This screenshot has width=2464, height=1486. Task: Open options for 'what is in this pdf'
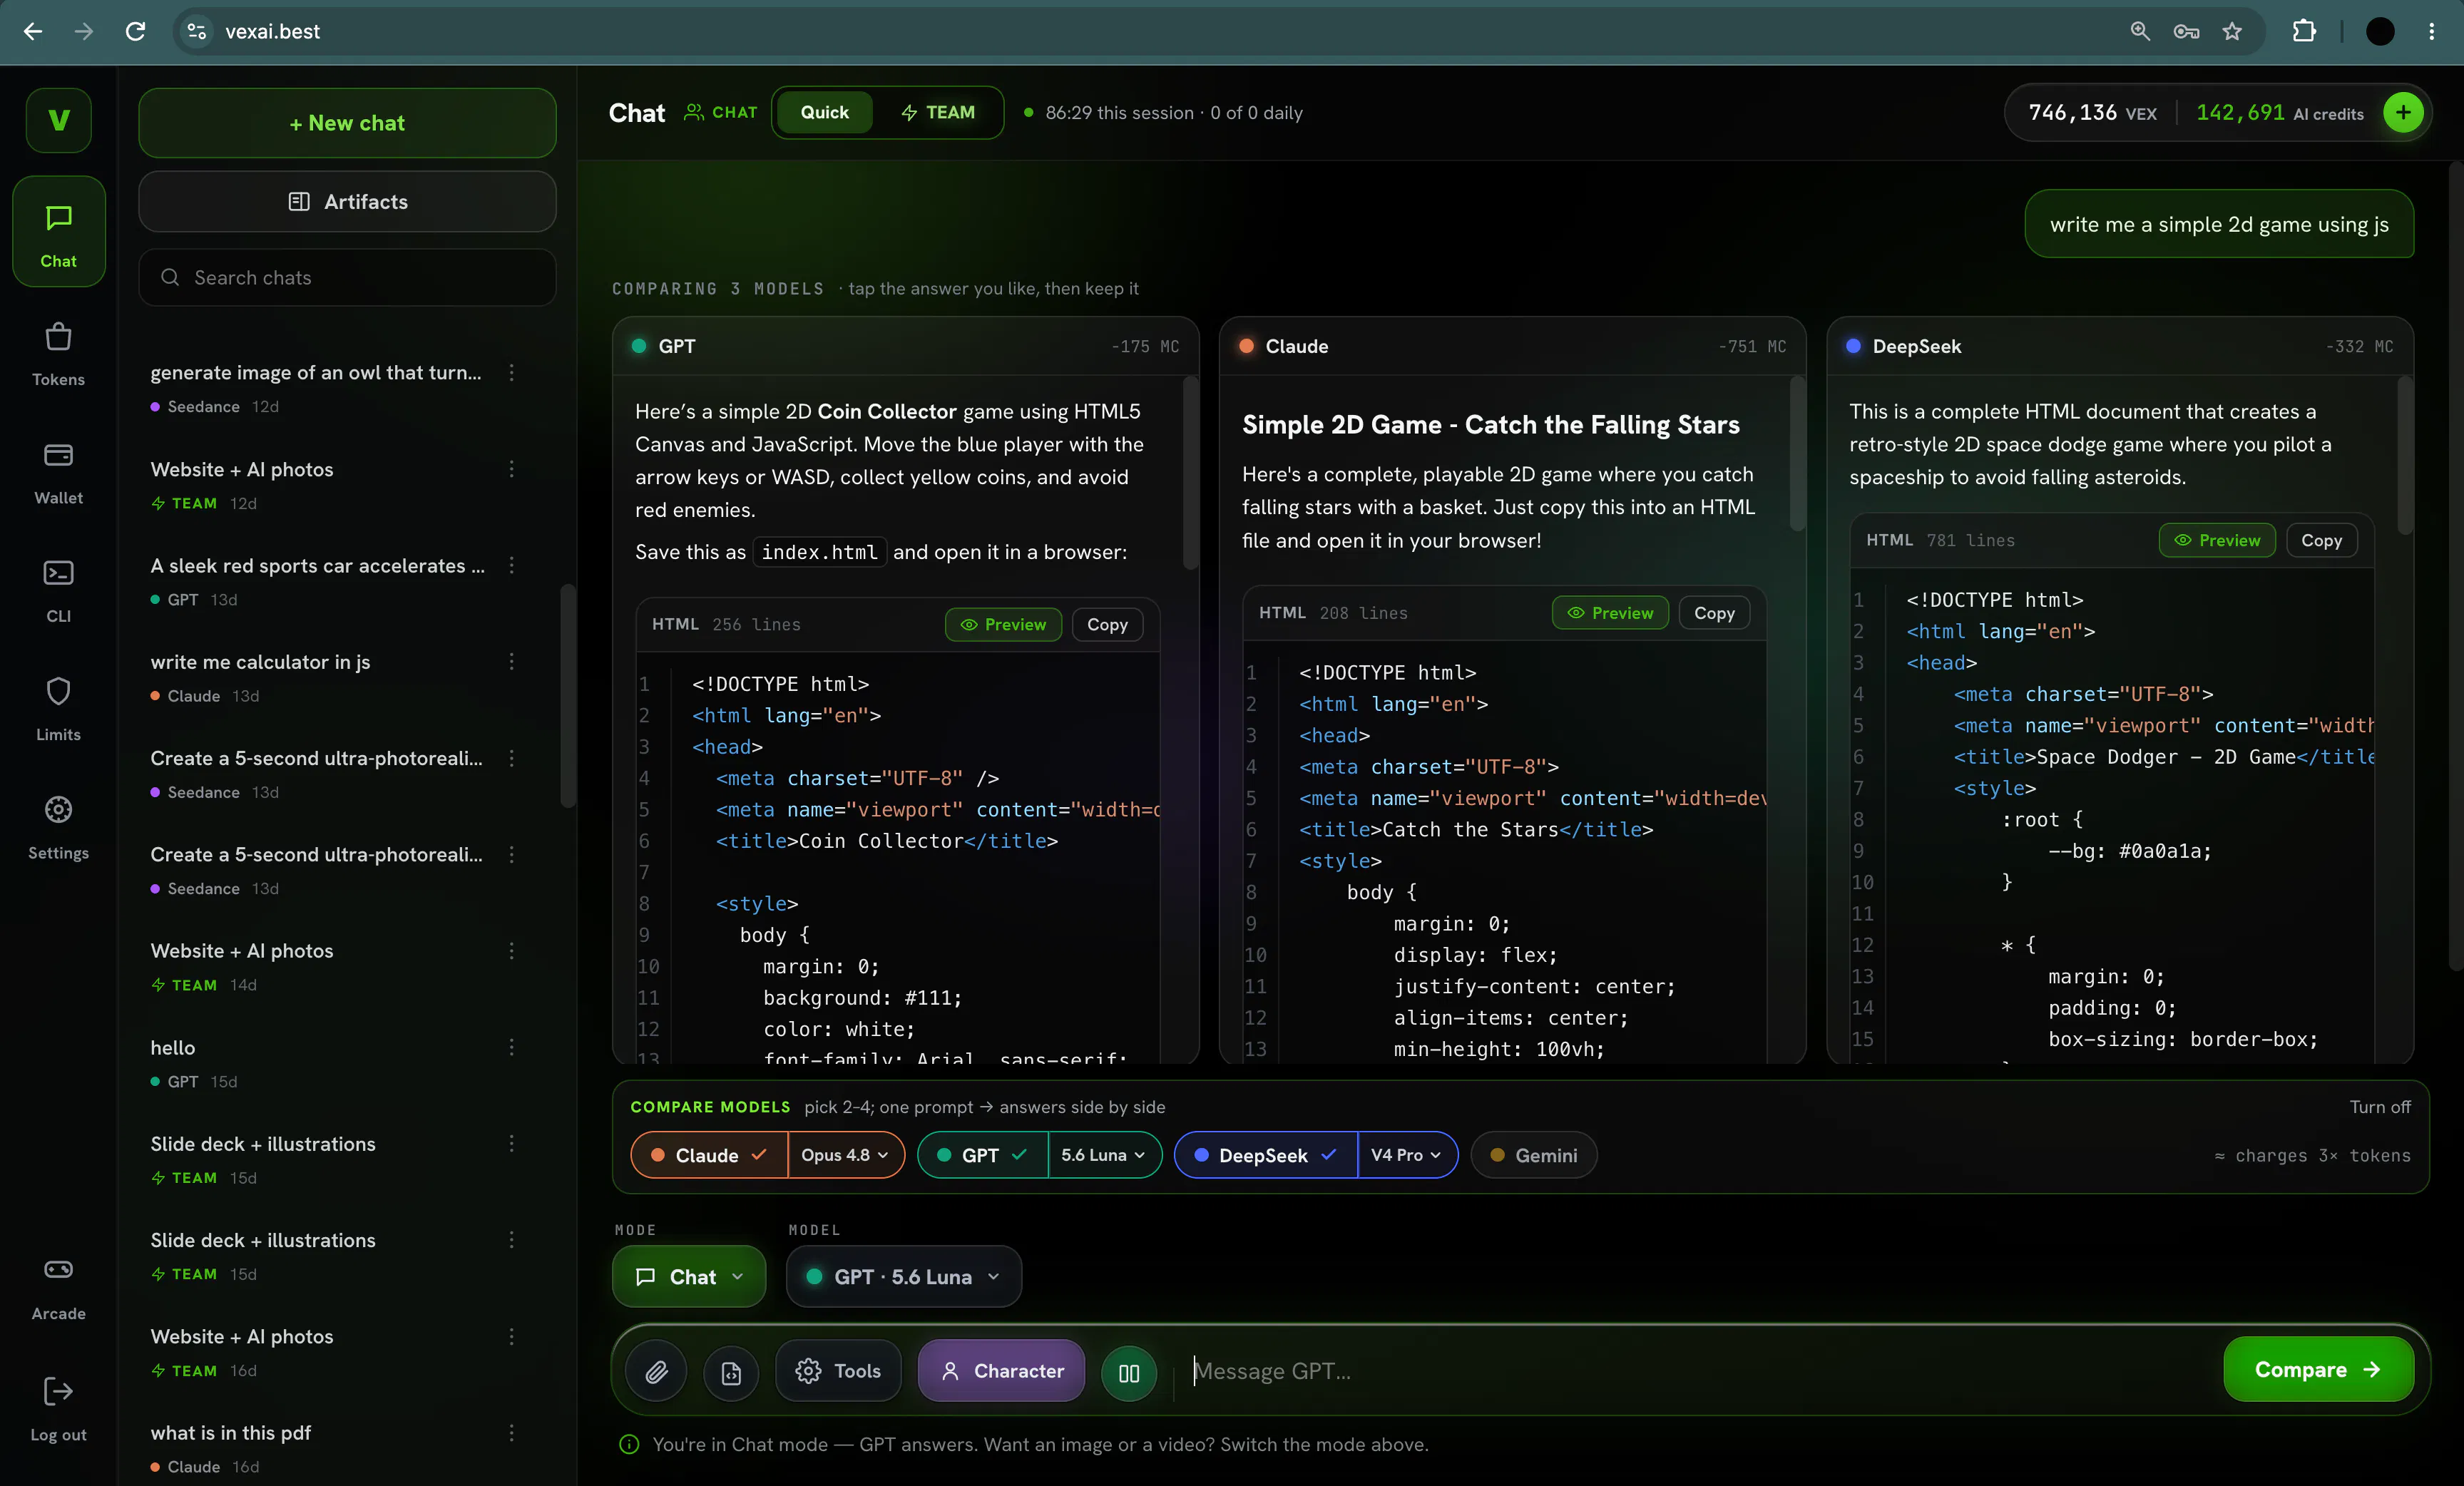click(511, 1432)
